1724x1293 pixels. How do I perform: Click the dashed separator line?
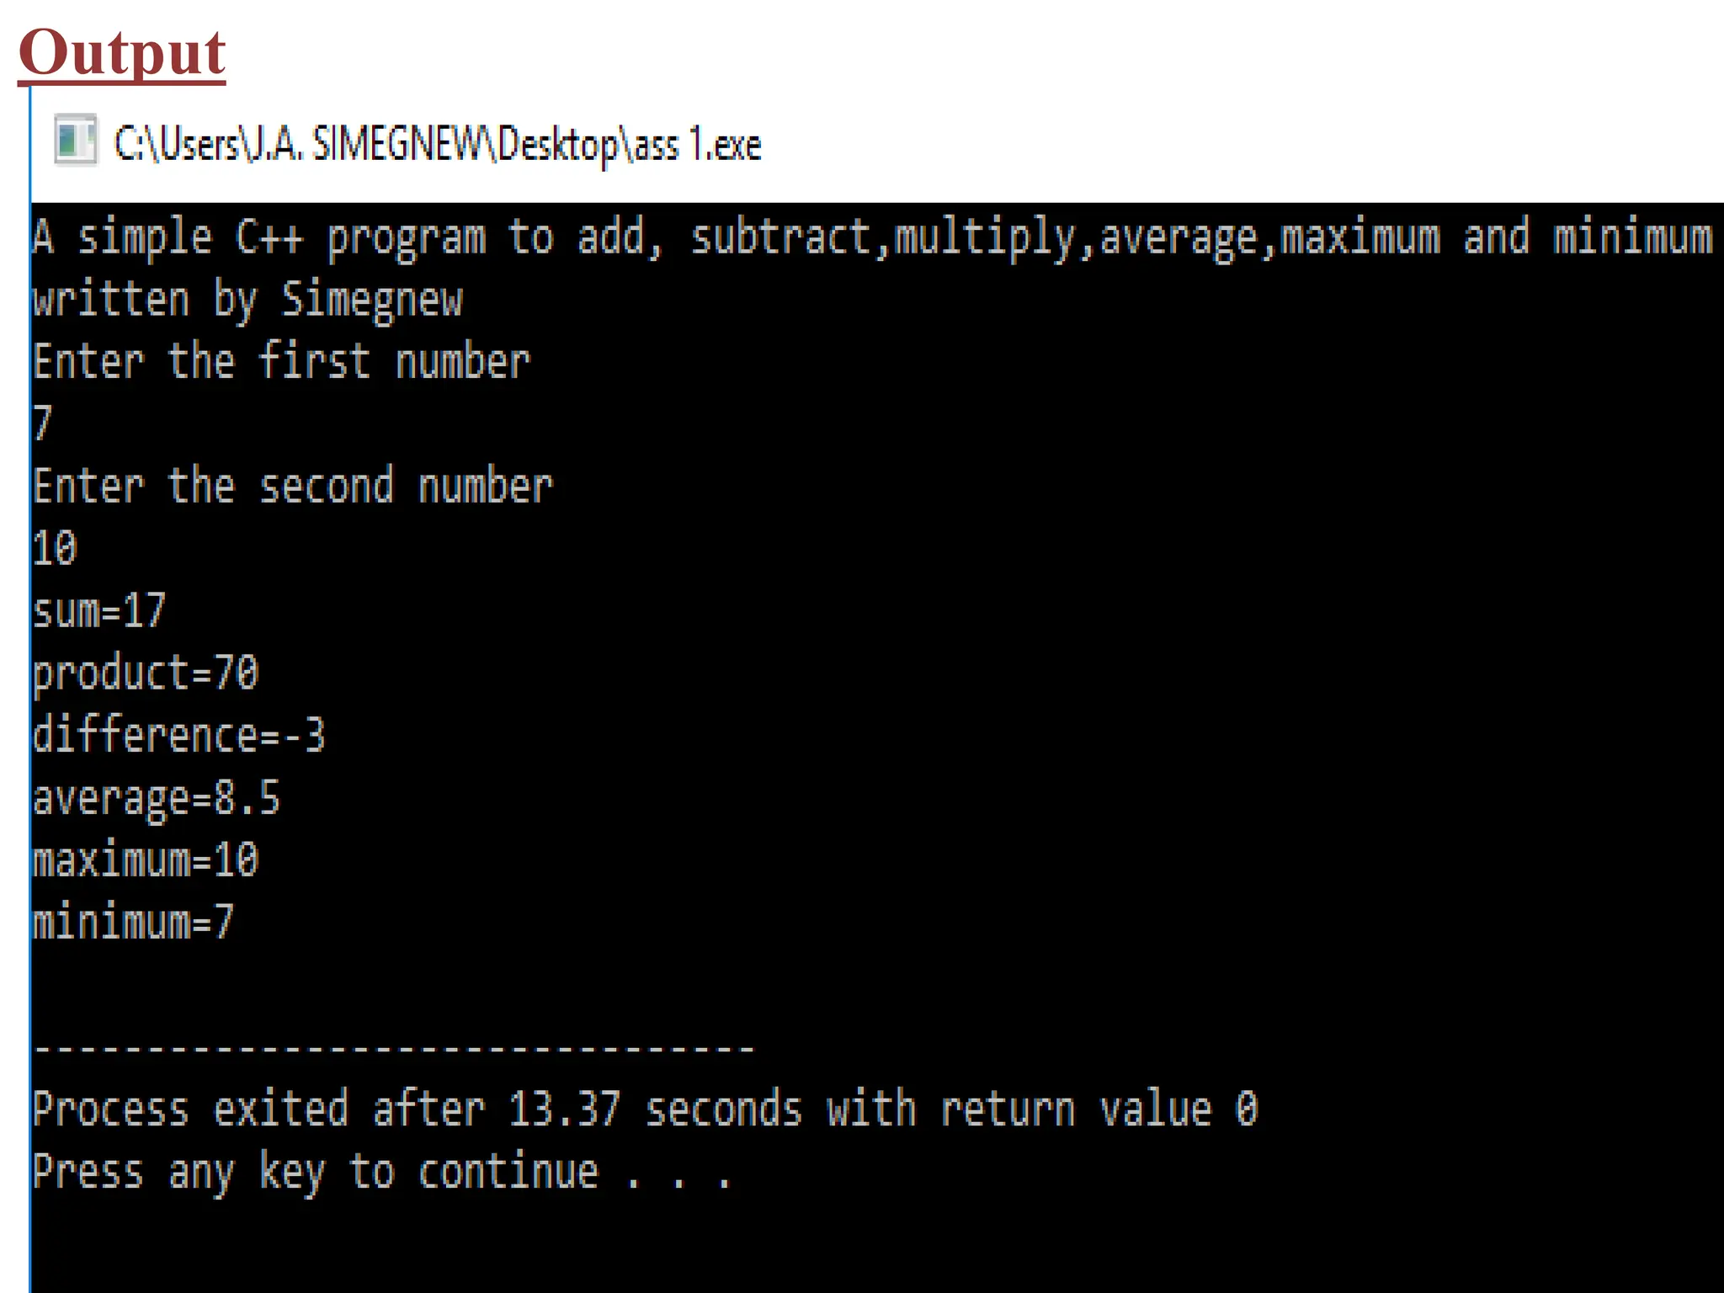[394, 1049]
